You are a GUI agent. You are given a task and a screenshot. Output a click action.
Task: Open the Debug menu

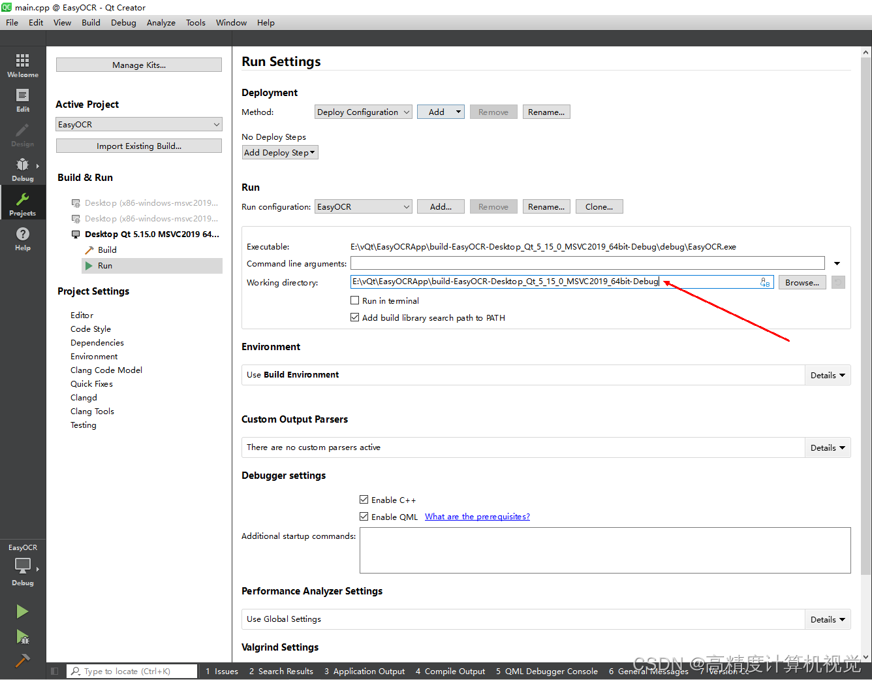(123, 22)
